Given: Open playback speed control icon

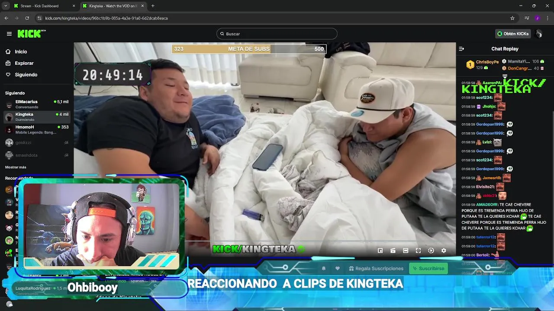Looking at the screenshot, I should pyautogui.click(x=431, y=251).
